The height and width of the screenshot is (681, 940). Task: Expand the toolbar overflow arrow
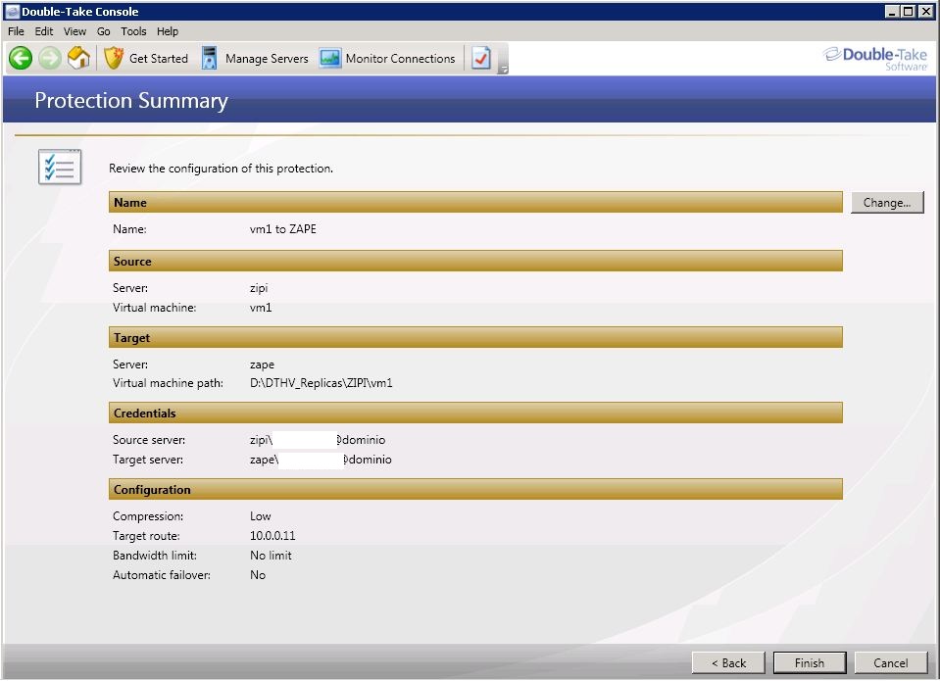[x=504, y=69]
